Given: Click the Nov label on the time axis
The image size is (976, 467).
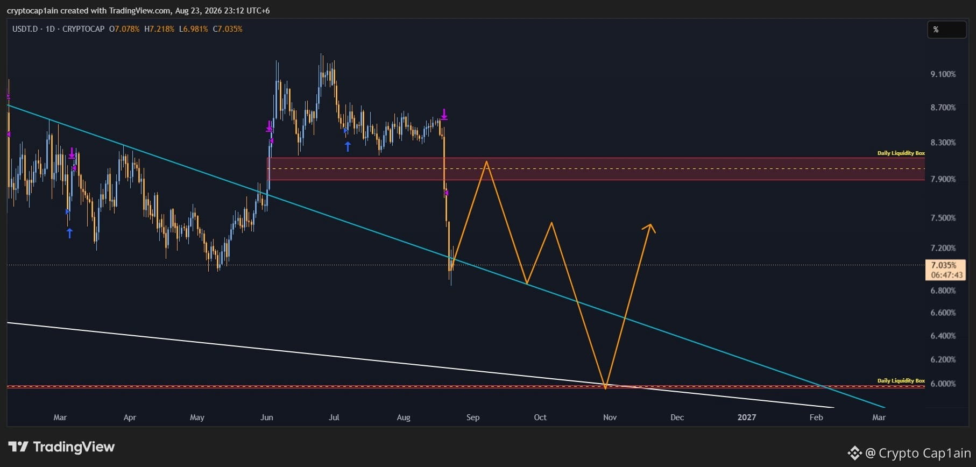Looking at the screenshot, I should tap(610, 418).
